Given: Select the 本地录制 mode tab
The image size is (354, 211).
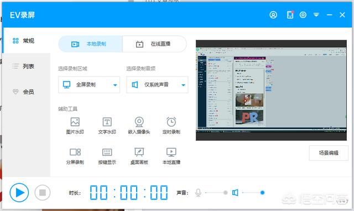Looking at the screenshot, I should (90, 44).
